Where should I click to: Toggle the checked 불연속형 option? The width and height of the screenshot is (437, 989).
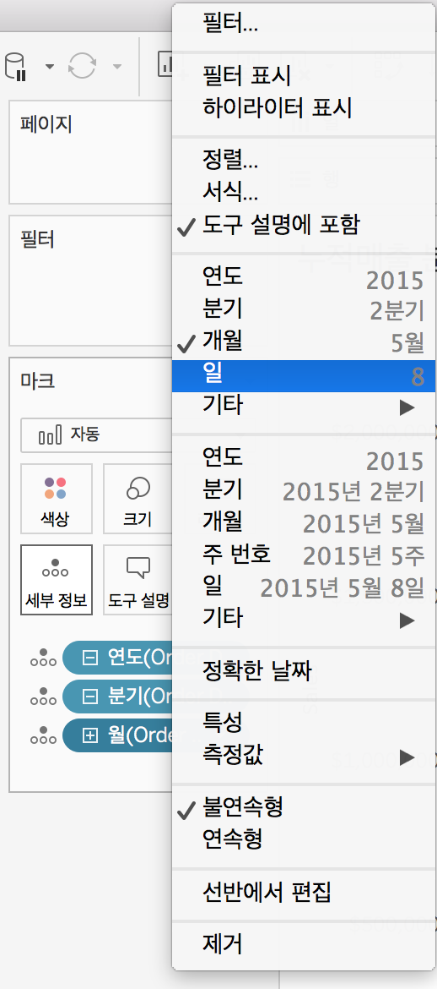click(305, 808)
